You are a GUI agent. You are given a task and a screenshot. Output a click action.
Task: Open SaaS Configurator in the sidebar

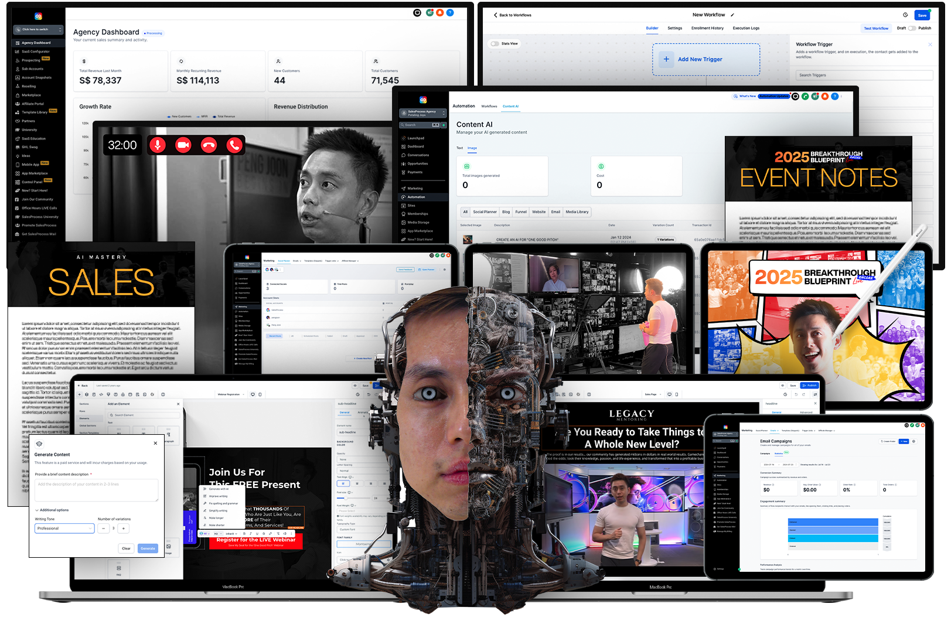coord(36,52)
